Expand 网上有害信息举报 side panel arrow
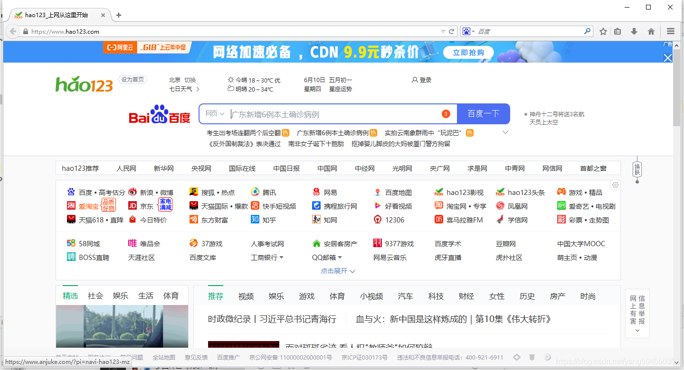The height and width of the screenshot is (370, 684). [x=637, y=330]
